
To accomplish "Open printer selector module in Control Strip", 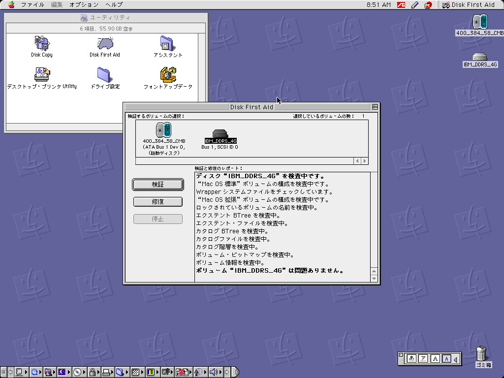I will coord(108,372).
